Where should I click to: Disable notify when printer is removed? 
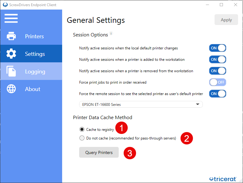(218, 71)
